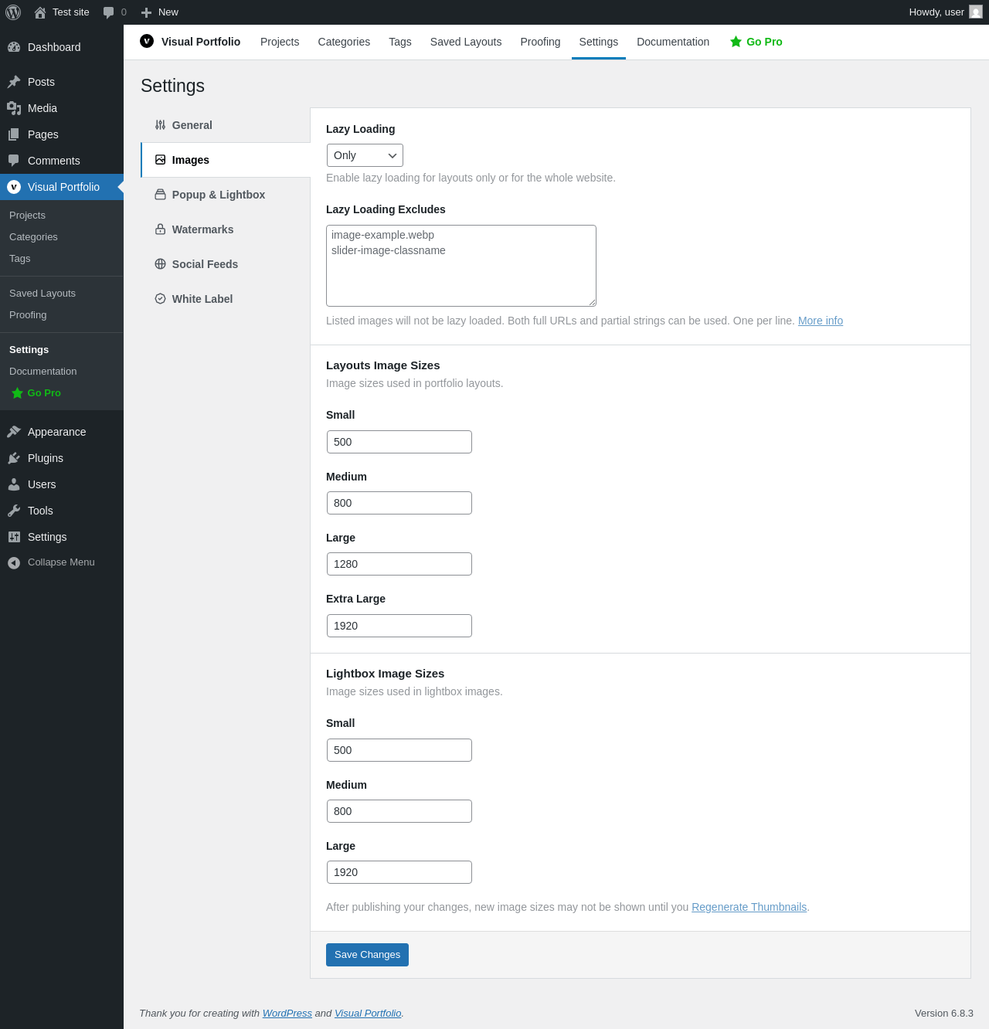
Task: Follow the More info link
Action: (x=821, y=321)
